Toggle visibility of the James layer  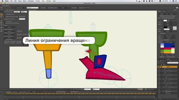(x=159, y=67)
